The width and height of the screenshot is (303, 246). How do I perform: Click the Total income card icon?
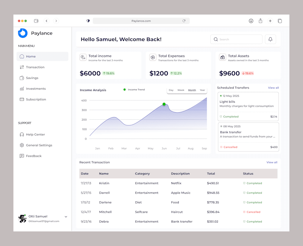coord(83,57)
